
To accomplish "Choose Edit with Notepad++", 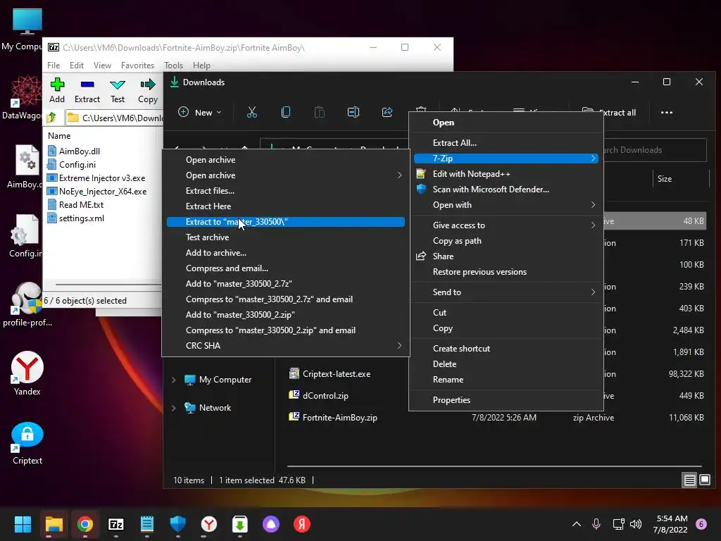I will tap(506, 174).
